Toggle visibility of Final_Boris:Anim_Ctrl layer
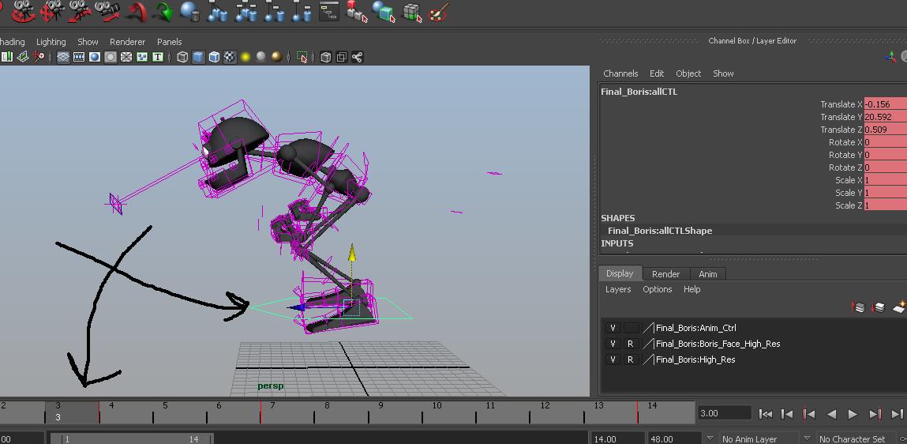907x444 pixels. pyautogui.click(x=613, y=328)
